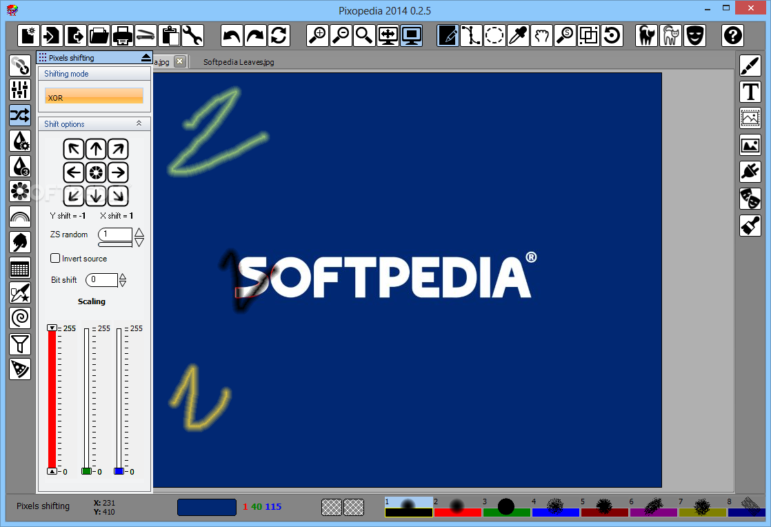This screenshot has height=527, width=771.
Task: Click the green scaling slider handle
Action: pyautogui.click(x=86, y=471)
